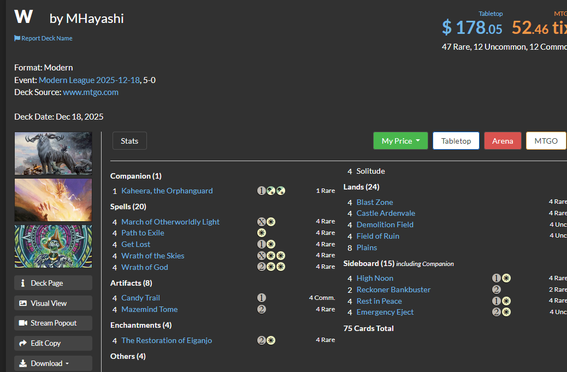Click the generic 2 mana symbol for Wrath of God

[x=262, y=267]
